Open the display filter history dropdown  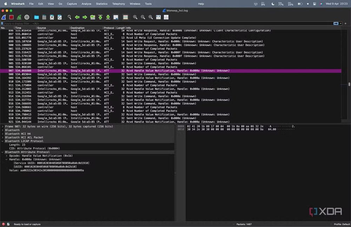341,24
